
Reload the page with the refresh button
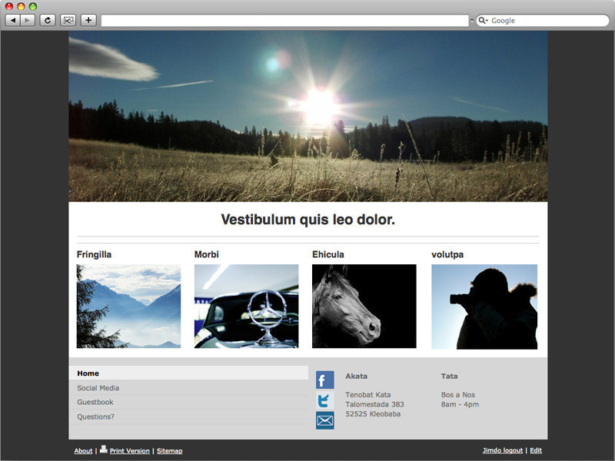48,21
